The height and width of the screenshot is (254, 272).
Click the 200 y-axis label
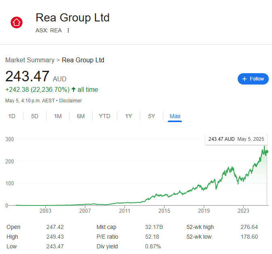pyautogui.click(x=10, y=161)
